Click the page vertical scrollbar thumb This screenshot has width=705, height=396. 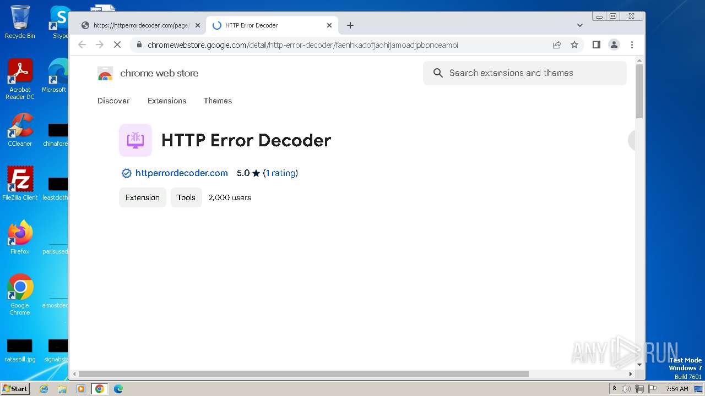tap(639, 91)
